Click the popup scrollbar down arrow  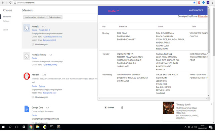tap(209, 95)
